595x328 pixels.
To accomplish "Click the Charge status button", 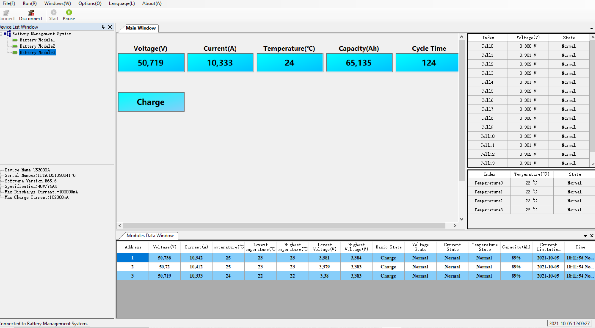I will click(151, 102).
